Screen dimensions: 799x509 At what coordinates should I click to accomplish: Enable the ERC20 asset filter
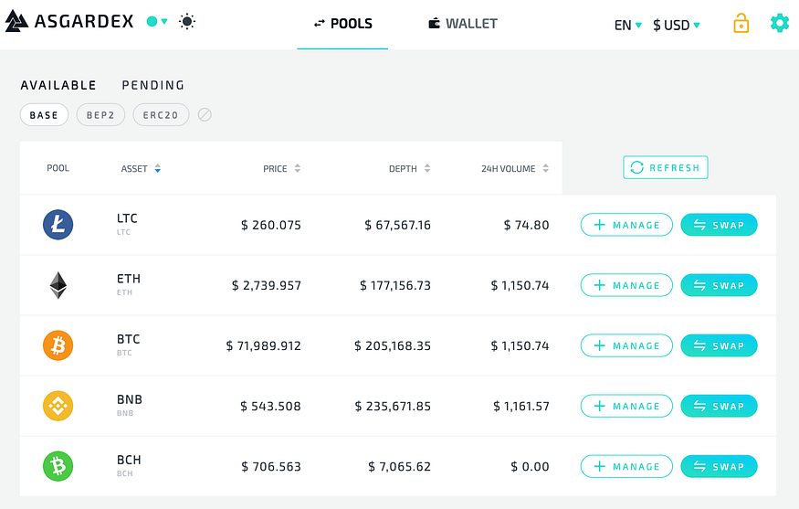click(161, 115)
